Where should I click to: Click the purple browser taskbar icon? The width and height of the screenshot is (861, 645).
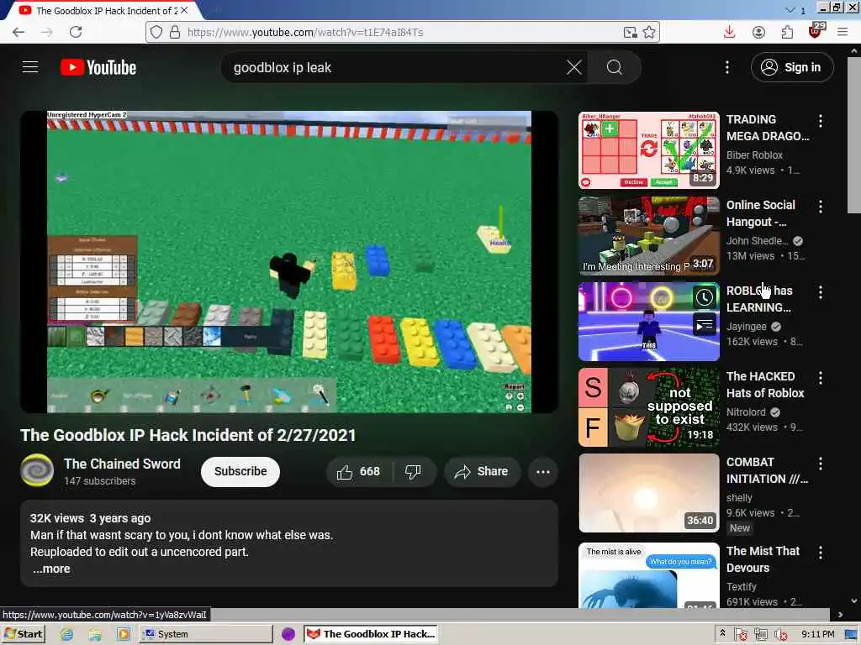(x=288, y=634)
